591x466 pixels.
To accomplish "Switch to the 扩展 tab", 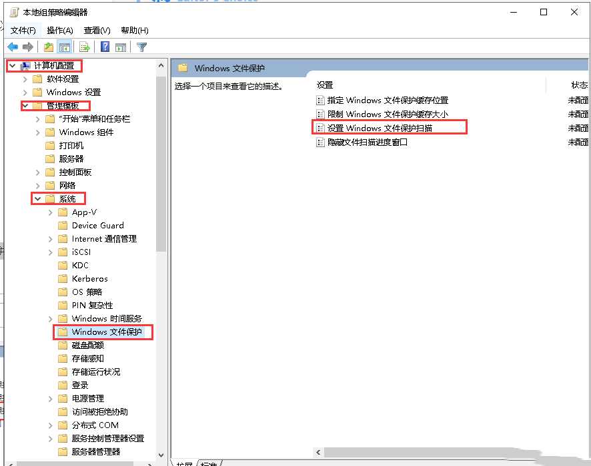I will click(x=184, y=463).
